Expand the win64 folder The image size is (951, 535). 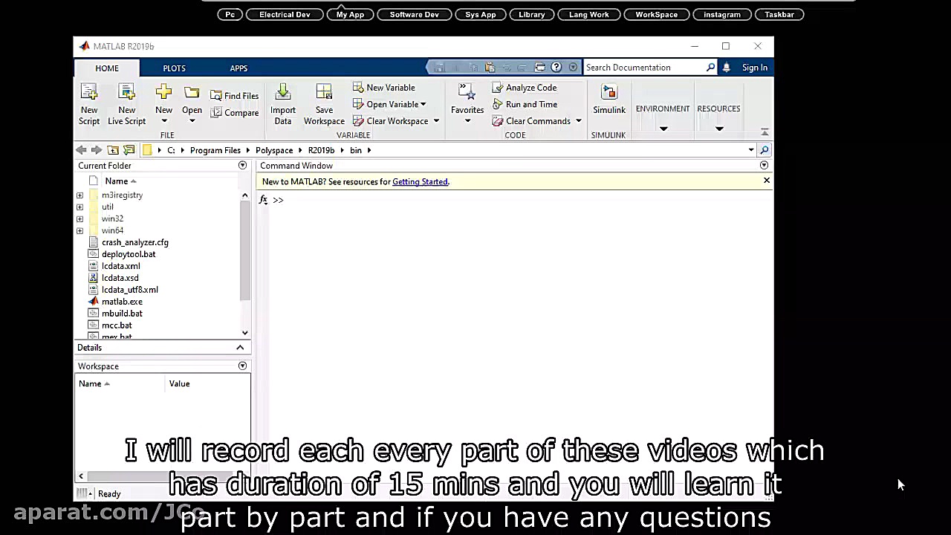point(79,231)
